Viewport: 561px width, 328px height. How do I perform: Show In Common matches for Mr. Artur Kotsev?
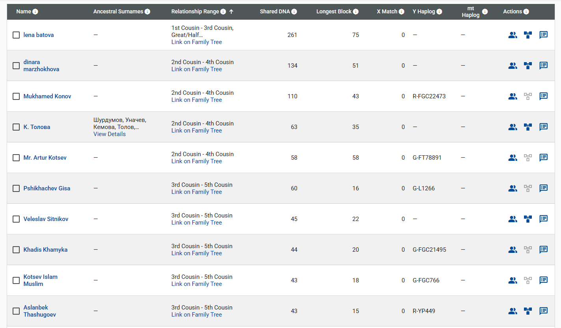point(513,158)
